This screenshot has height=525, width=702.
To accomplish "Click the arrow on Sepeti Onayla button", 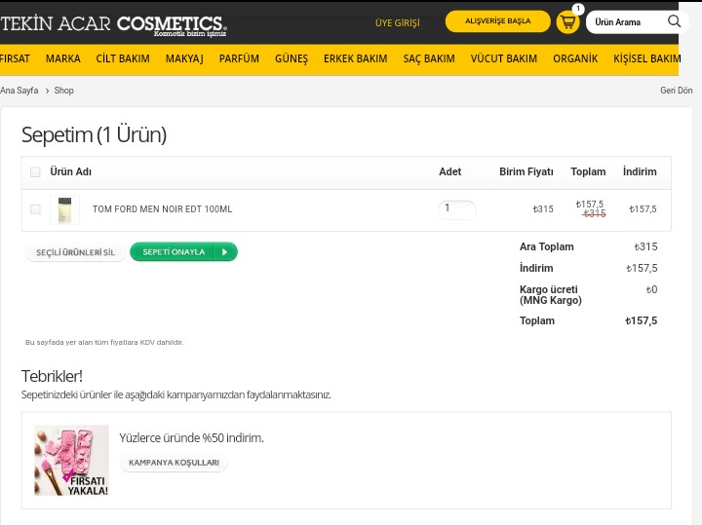I will coord(225,251).
